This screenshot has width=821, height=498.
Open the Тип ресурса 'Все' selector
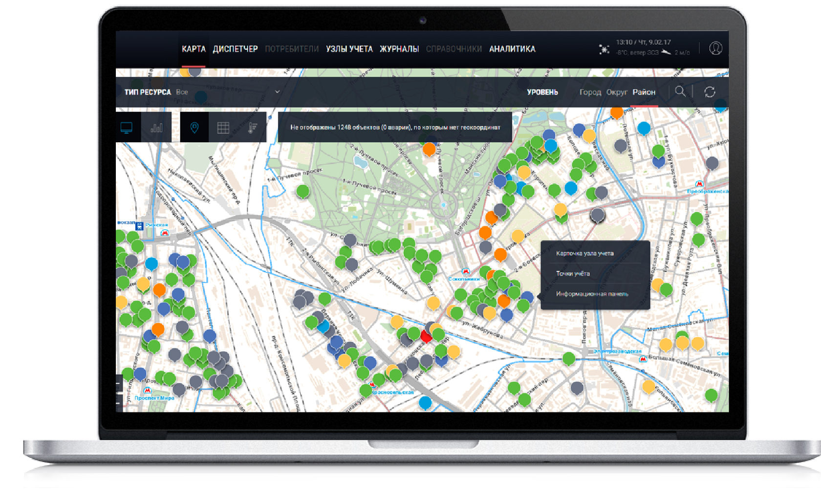(228, 92)
